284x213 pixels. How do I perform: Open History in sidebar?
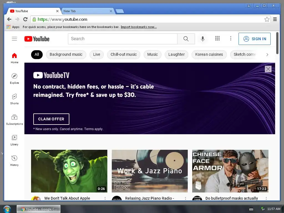[x=14, y=161]
